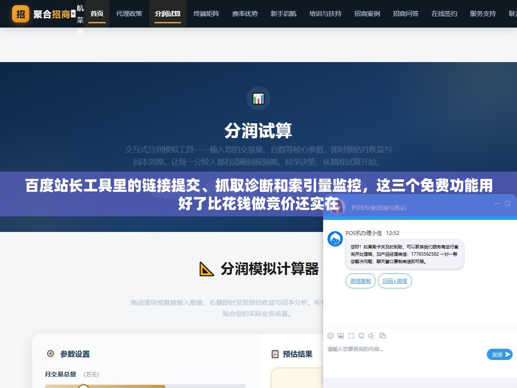Click the screenshot capture icon in the chat

[x=351, y=335]
